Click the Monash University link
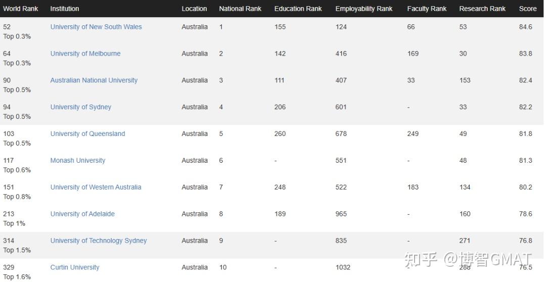 (78, 161)
